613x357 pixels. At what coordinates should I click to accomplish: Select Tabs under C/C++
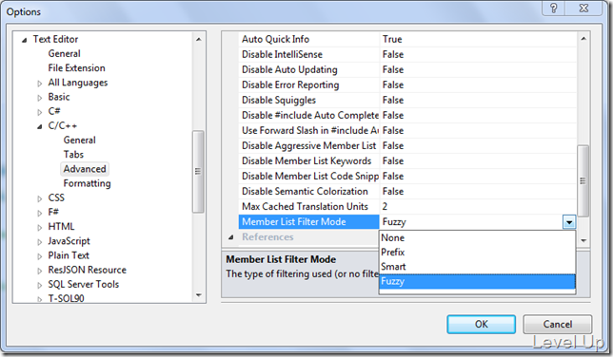[73, 155]
